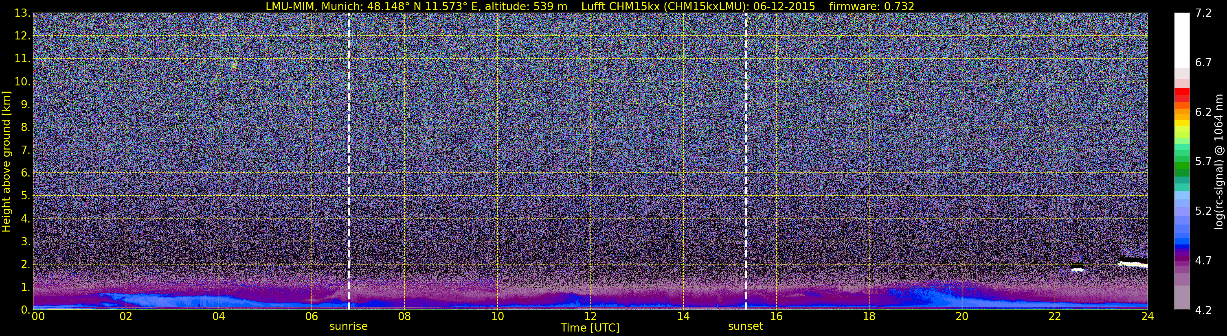Click the 'sunrise' label below the time axis
Screen dimensions: 1227x336
tap(349, 327)
